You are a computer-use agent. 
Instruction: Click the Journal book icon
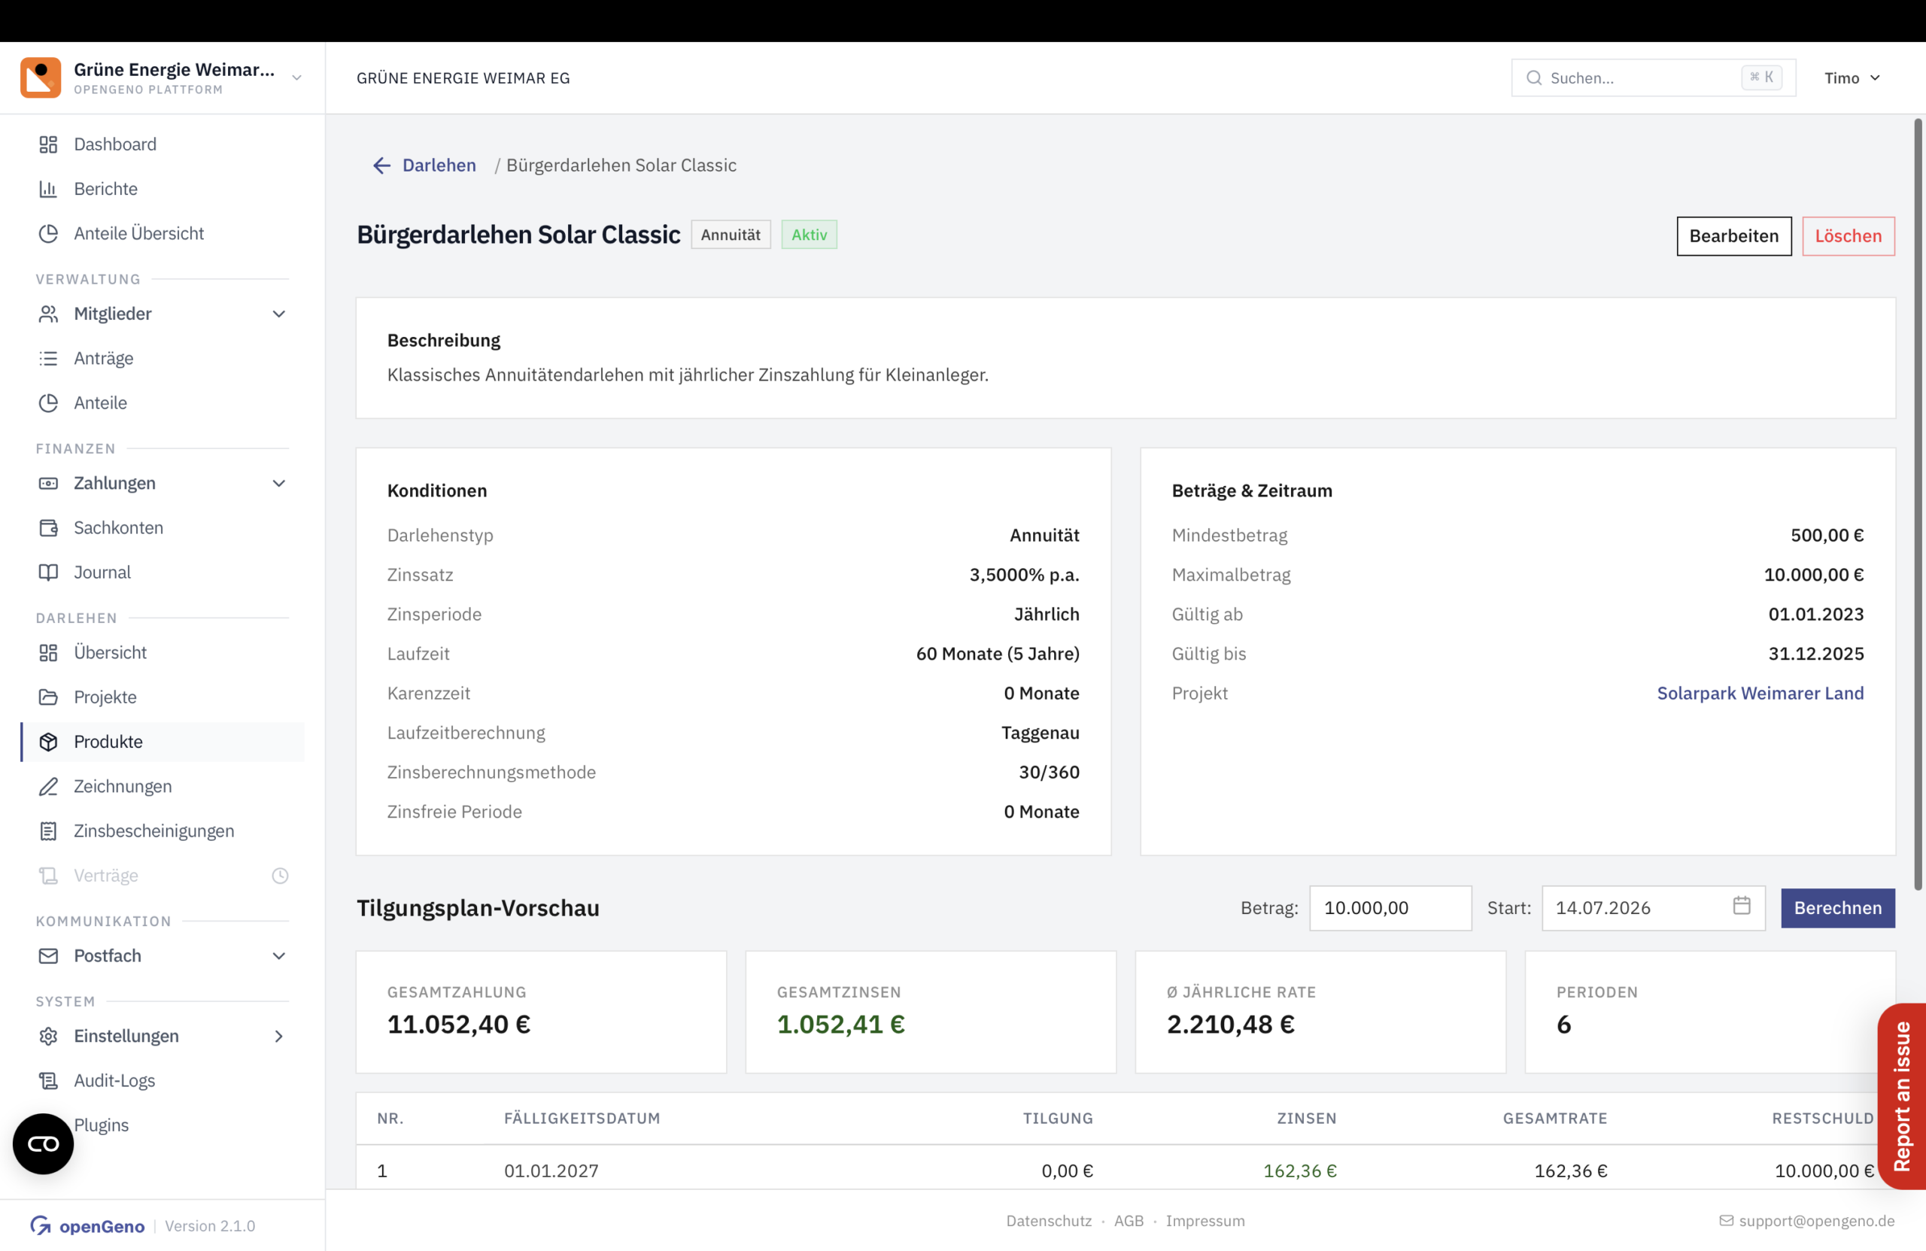49,573
